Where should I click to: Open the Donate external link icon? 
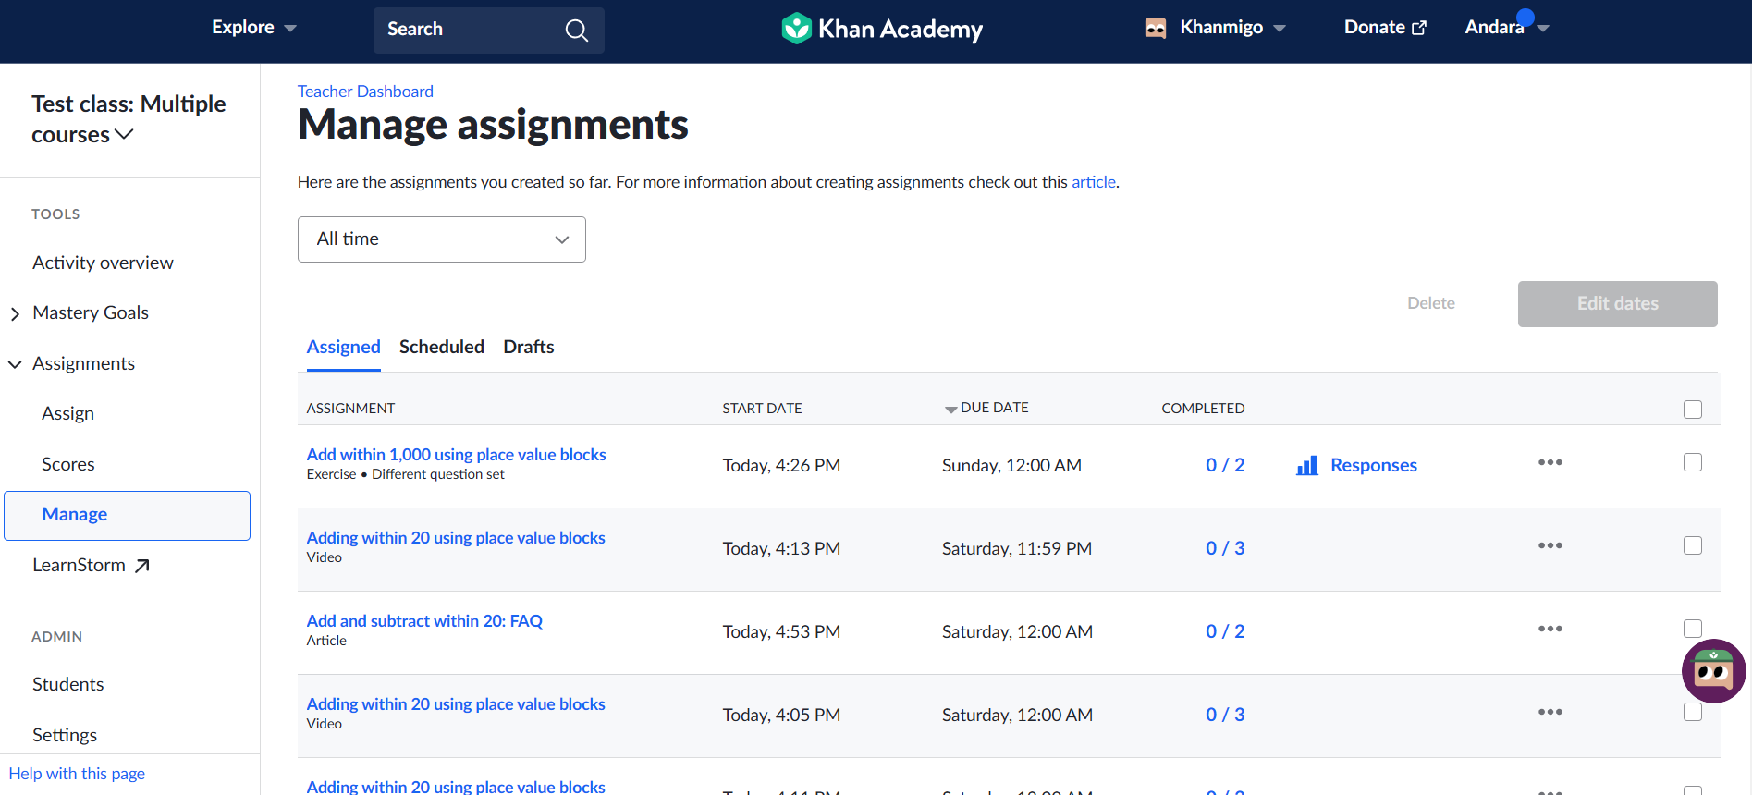[1419, 29]
